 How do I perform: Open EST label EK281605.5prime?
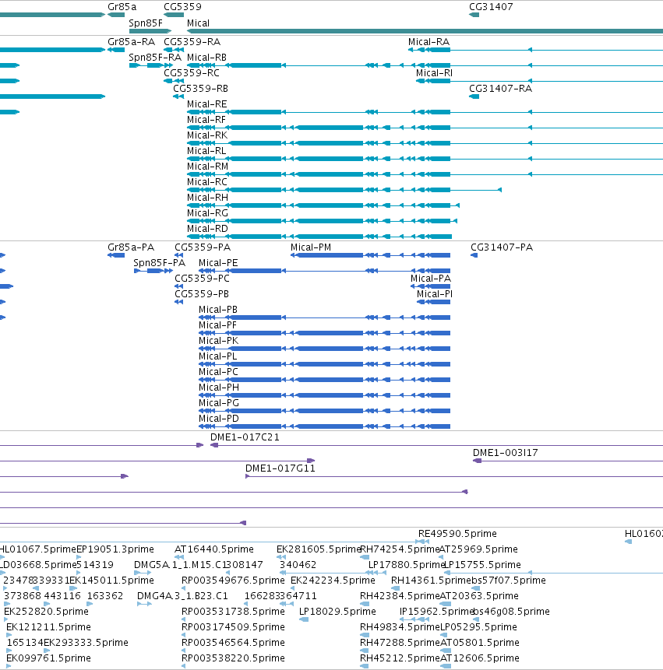pos(319,549)
